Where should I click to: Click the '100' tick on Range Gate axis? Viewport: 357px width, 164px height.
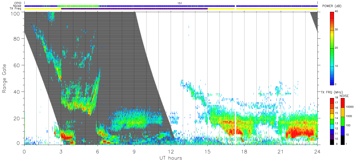16,13
